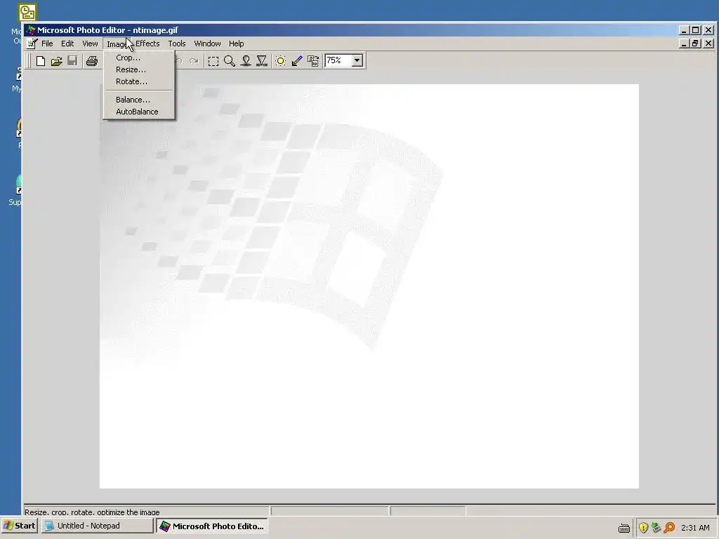Click the grayed Redo arrow icon
The width and height of the screenshot is (719, 539).
194,61
